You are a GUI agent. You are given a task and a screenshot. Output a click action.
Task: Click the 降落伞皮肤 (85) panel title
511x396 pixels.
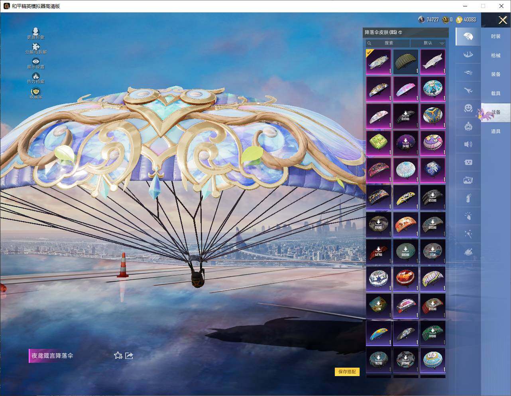pyautogui.click(x=381, y=32)
